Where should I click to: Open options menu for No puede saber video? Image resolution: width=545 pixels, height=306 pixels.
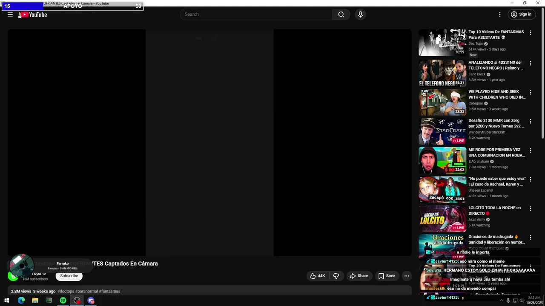tap(531, 179)
